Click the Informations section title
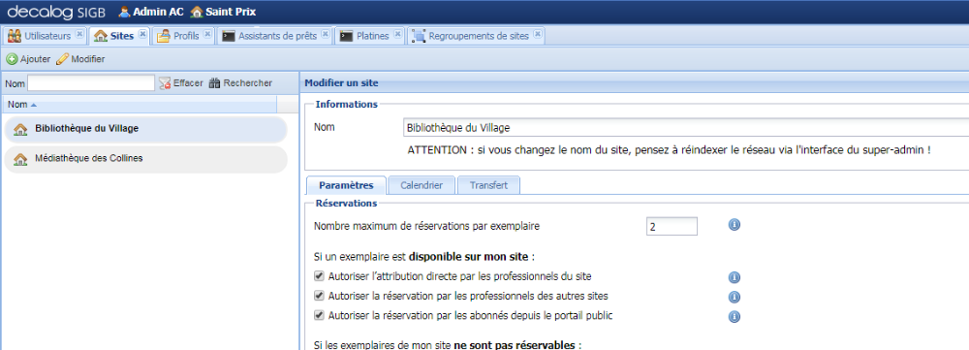Viewport: 969px width, 350px height. point(347,104)
